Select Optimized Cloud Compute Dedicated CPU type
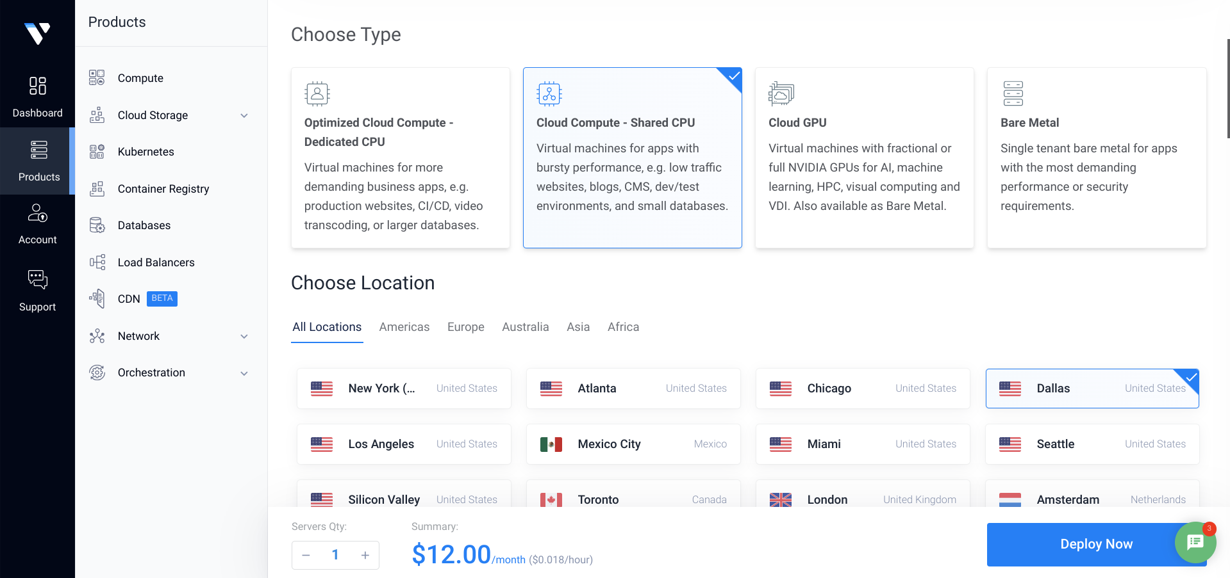This screenshot has width=1230, height=578. point(401,158)
